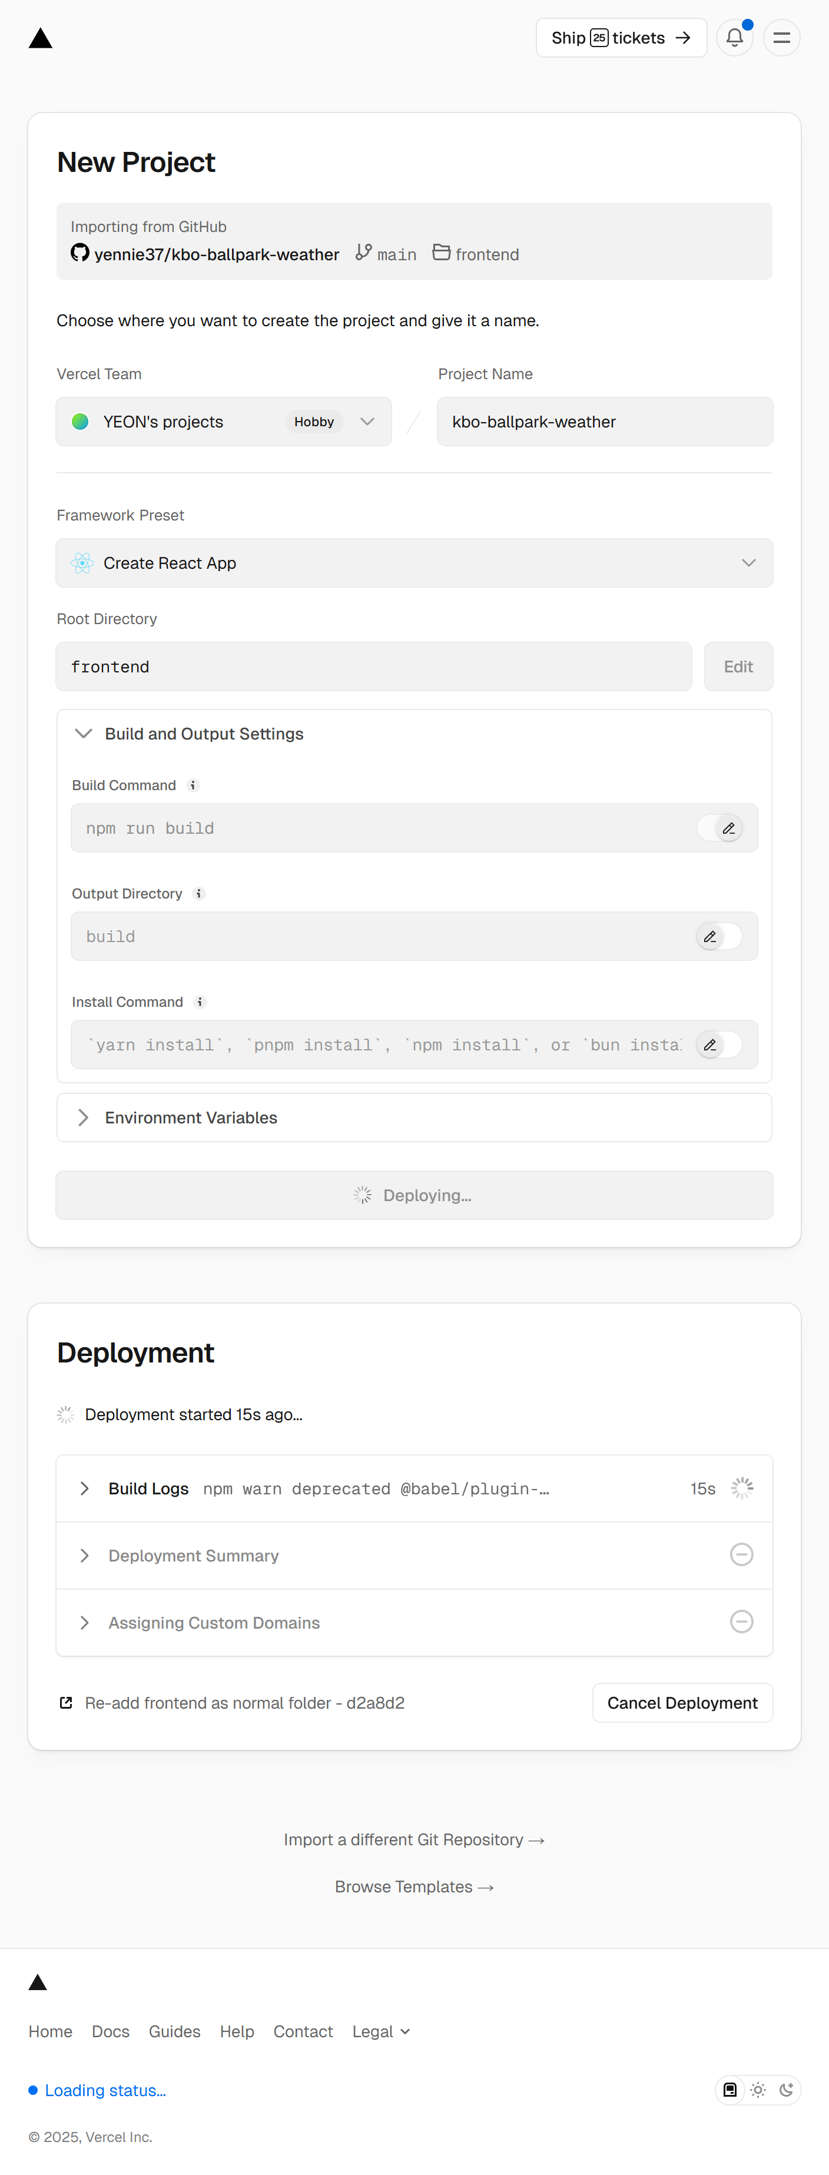Click the external link icon beside commit message
This screenshot has width=829, height=2175.
click(66, 1702)
